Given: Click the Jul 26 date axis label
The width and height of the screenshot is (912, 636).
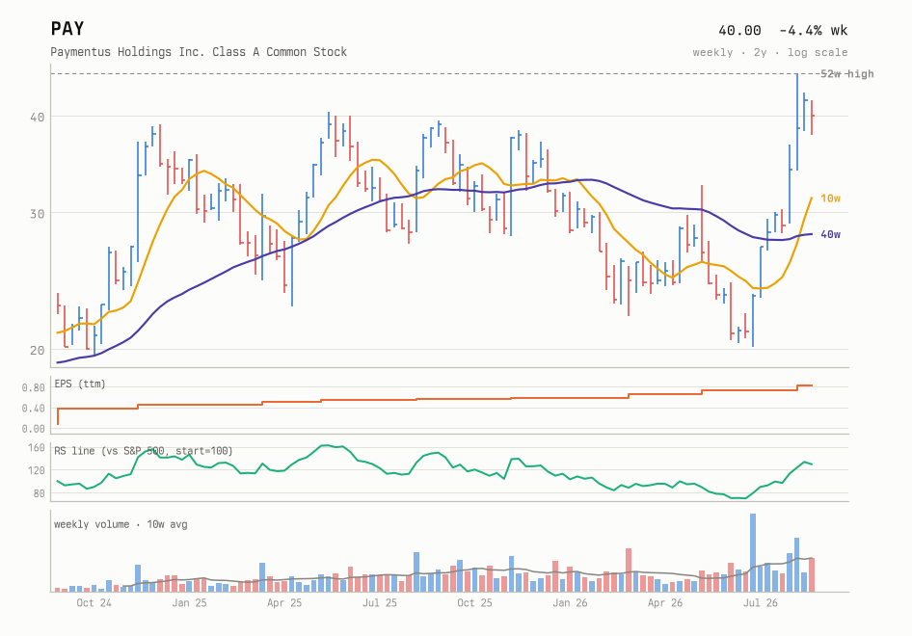Looking at the screenshot, I should click(761, 603).
